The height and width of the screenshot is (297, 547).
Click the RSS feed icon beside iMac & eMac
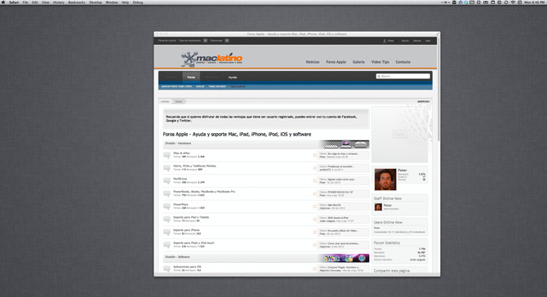click(x=314, y=155)
